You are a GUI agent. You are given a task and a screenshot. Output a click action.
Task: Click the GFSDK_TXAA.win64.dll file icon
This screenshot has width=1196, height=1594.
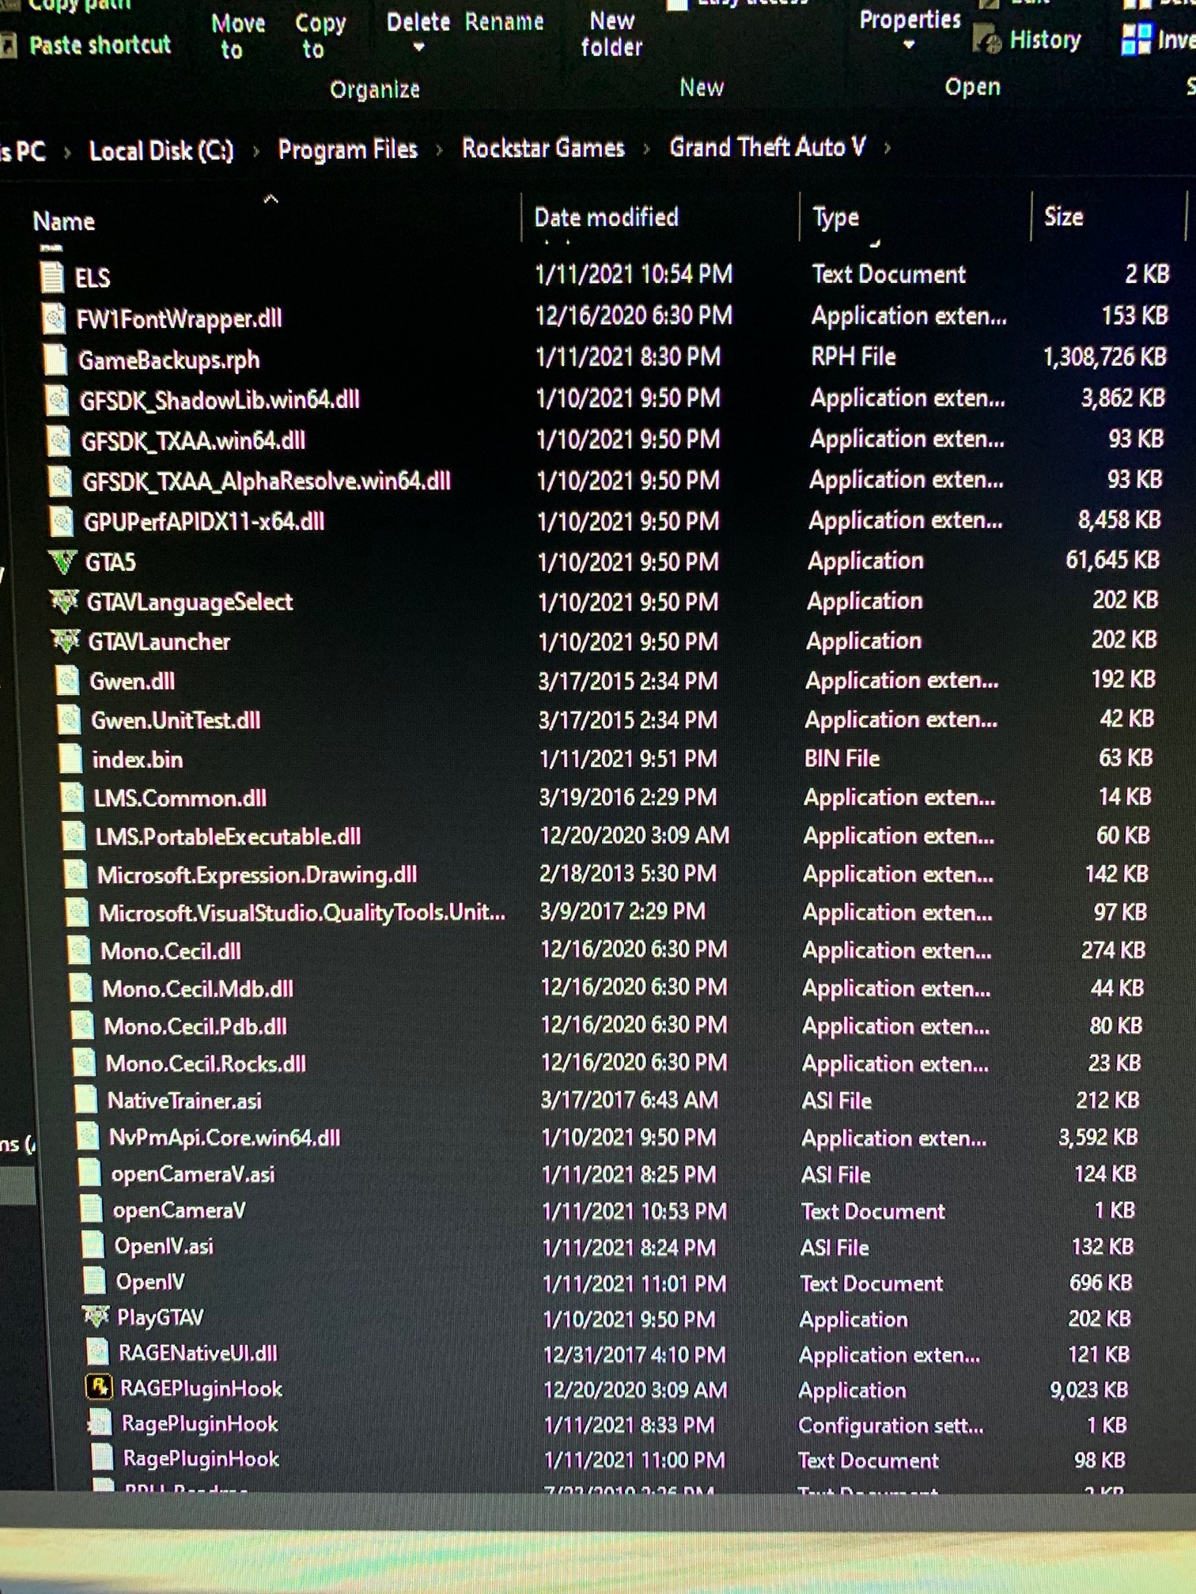click(x=59, y=440)
